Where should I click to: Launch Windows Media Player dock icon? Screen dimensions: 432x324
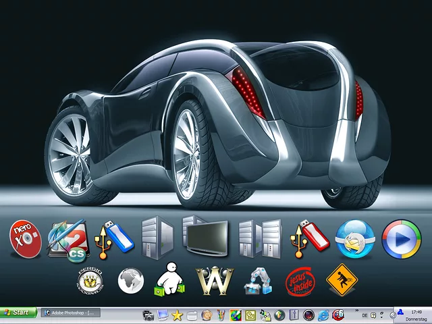(x=401, y=240)
